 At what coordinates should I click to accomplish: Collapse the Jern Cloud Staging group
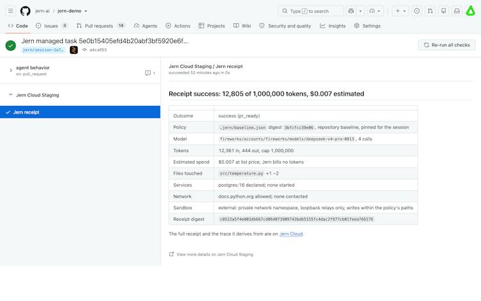click(11, 95)
